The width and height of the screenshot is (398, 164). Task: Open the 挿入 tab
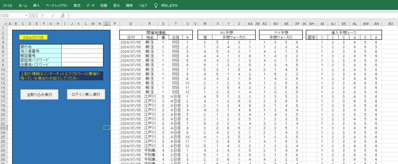(36, 6)
